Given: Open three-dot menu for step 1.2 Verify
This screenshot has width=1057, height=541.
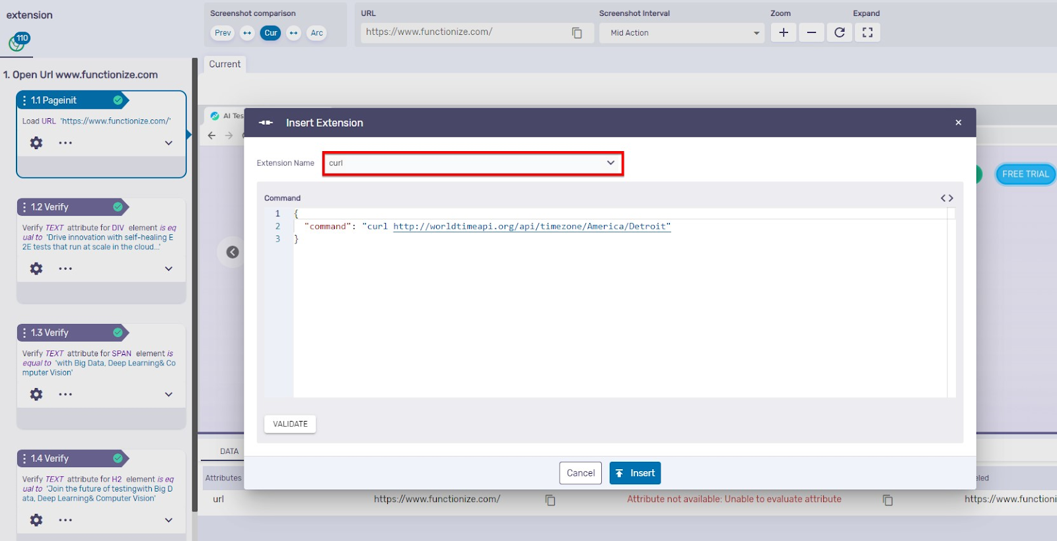Looking at the screenshot, I should click(65, 269).
